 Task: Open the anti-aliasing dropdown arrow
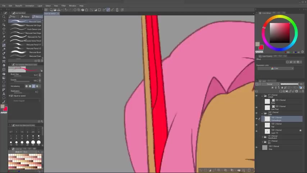[40, 86]
